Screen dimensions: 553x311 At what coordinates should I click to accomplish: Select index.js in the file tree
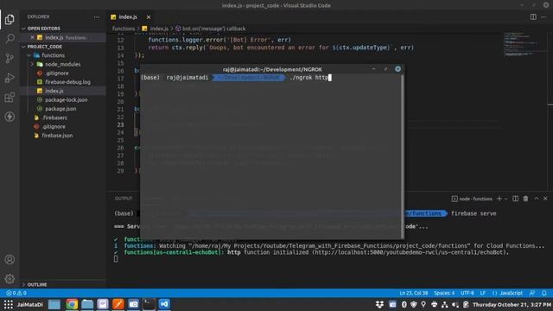pyautogui.click(x=54, y=91)
